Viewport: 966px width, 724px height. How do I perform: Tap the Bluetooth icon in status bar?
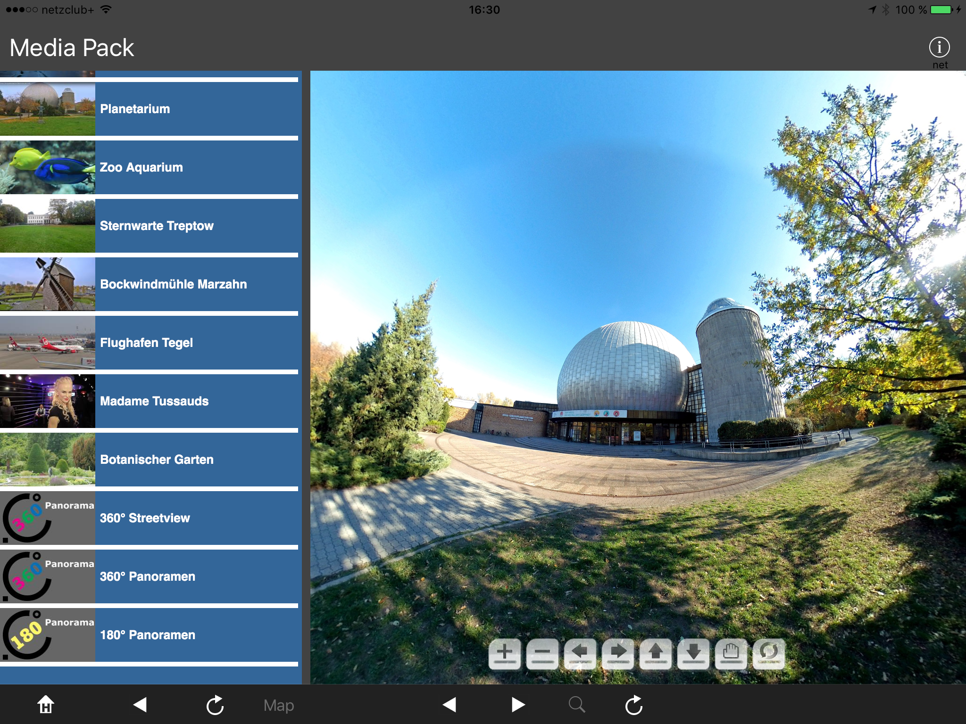(x=885, y=9)
